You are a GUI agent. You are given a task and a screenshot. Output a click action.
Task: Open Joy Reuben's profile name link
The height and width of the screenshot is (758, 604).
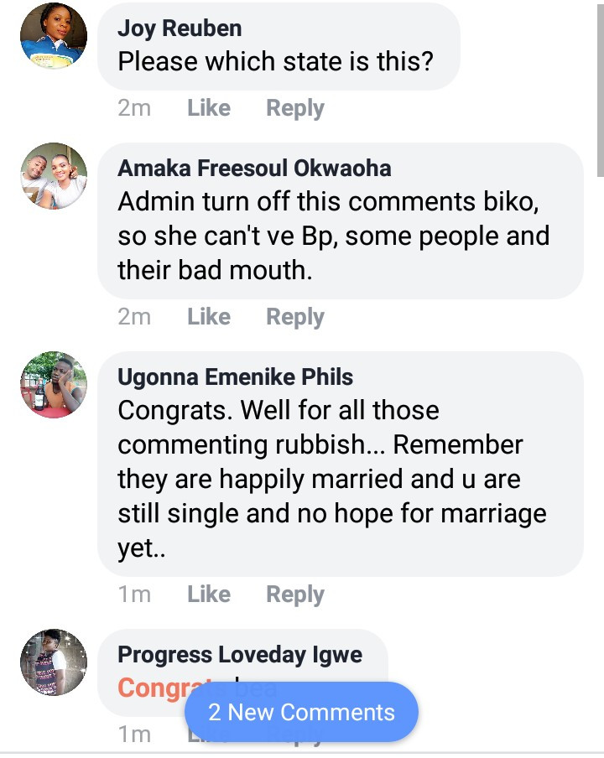tap(180, 29)
